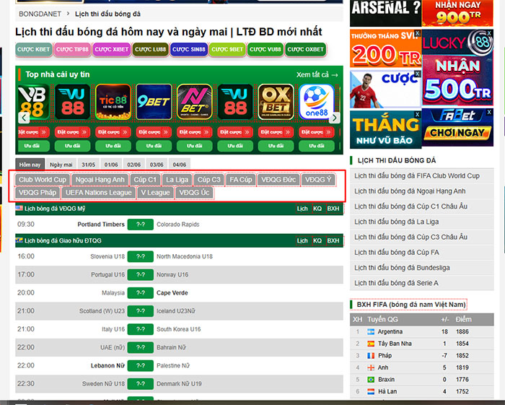Viewport: 505px width, 405px height.
Task: Slide bookmaker carousel left with arrow
Action: tap(24, 118)
